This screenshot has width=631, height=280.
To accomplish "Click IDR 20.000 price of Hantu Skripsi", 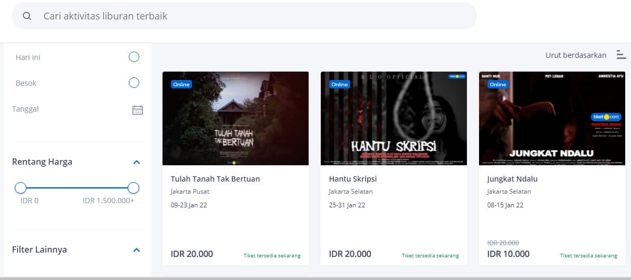I will click(x=350, y=254).
